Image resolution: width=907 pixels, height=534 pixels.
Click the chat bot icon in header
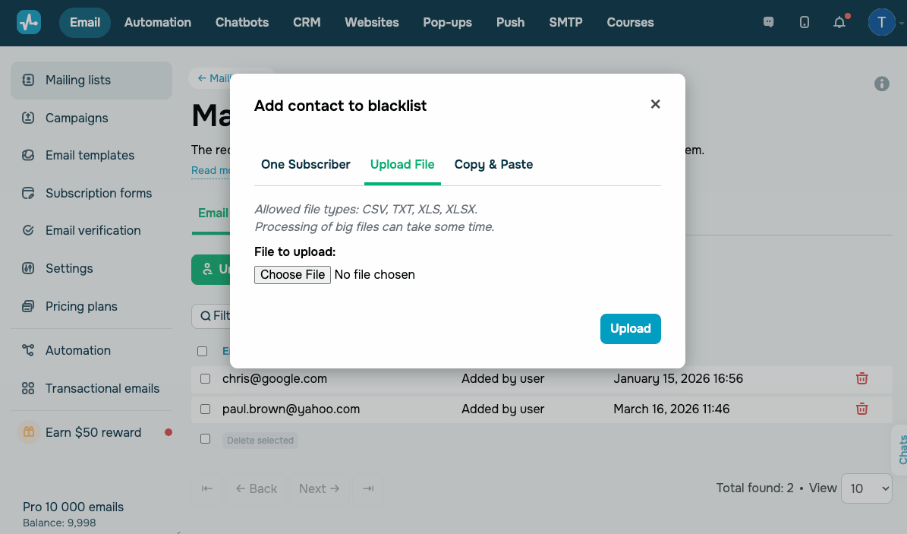coord(768,22)
